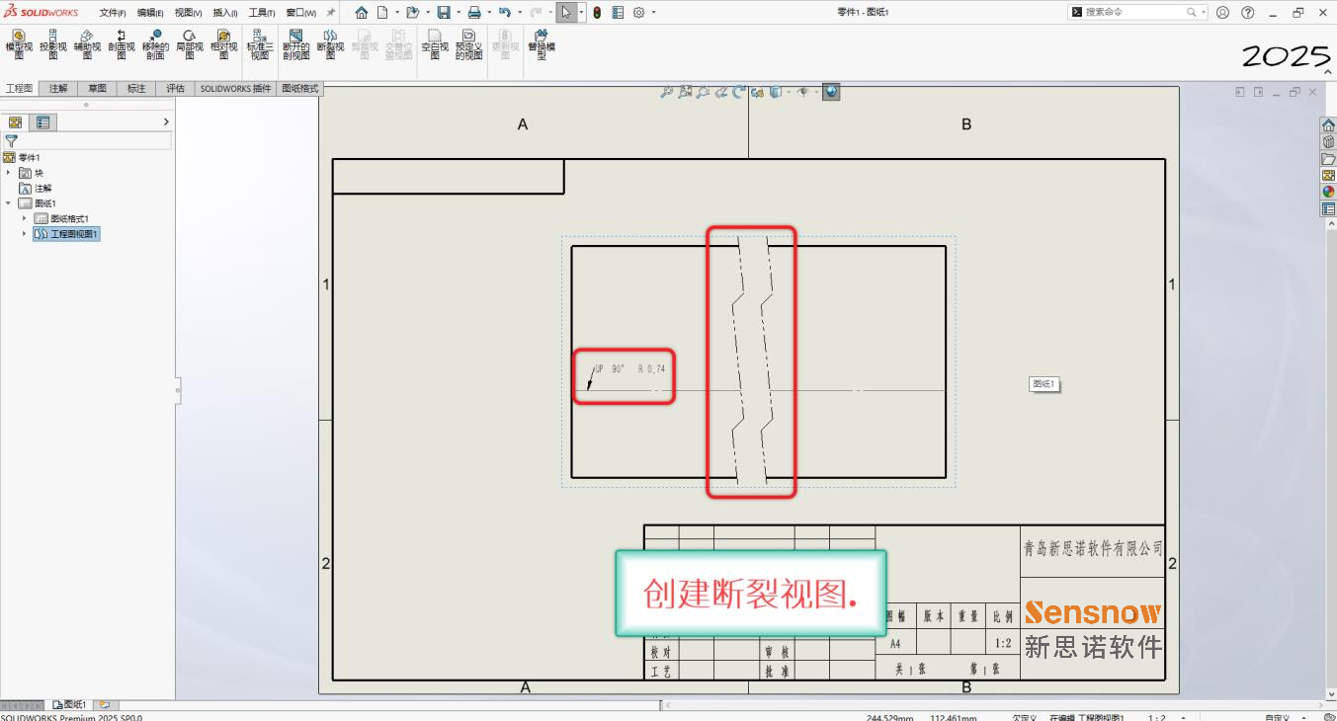Viewport: 1337px width, 721px height.
Task: Select the Break View (断裂视图) tool
Action: [x=330, y=45]
